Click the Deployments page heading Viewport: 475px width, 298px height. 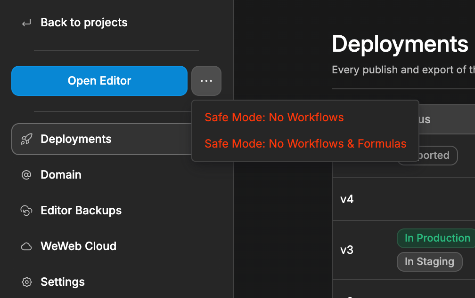400,45
